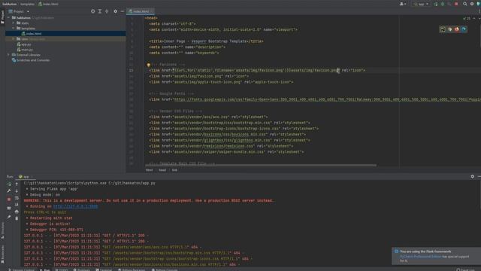Open user account dropdown icon

click(x=403, y=4)
